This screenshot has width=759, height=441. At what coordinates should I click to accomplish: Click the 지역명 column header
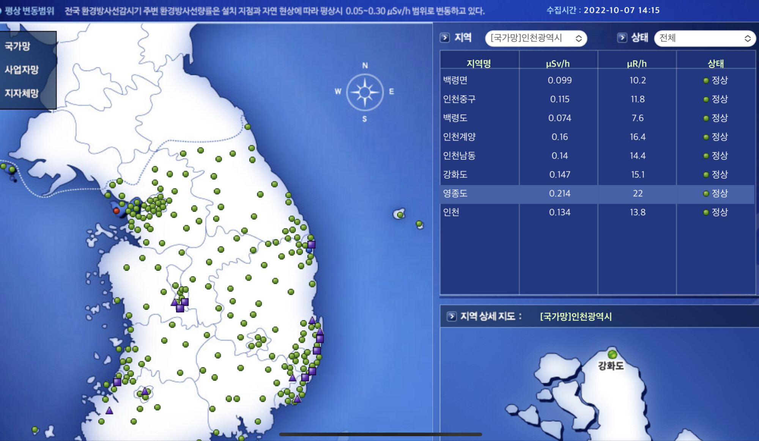[x=479, y=63]
